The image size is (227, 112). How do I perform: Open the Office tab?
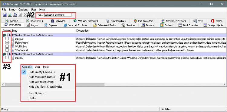coord(217,21)
